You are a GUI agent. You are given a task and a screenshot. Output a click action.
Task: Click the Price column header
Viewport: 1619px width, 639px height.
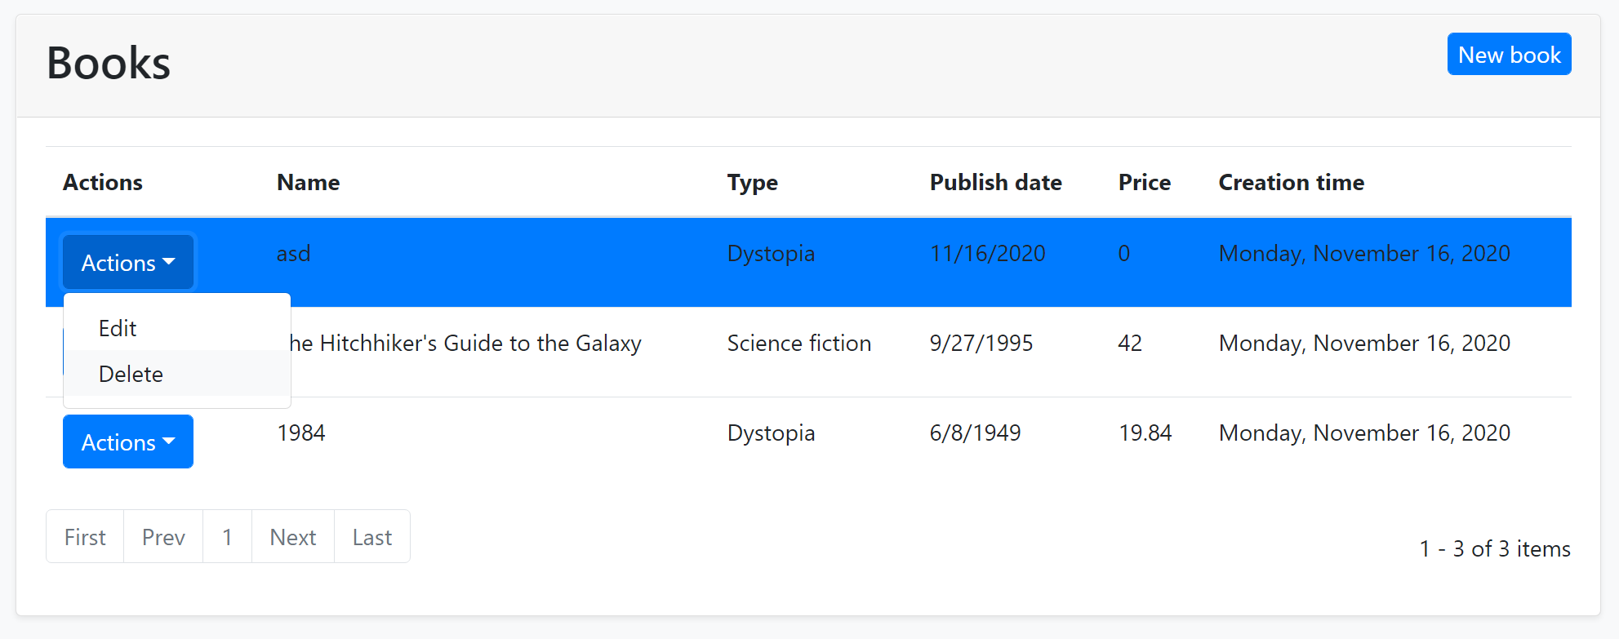point(1144,182)
